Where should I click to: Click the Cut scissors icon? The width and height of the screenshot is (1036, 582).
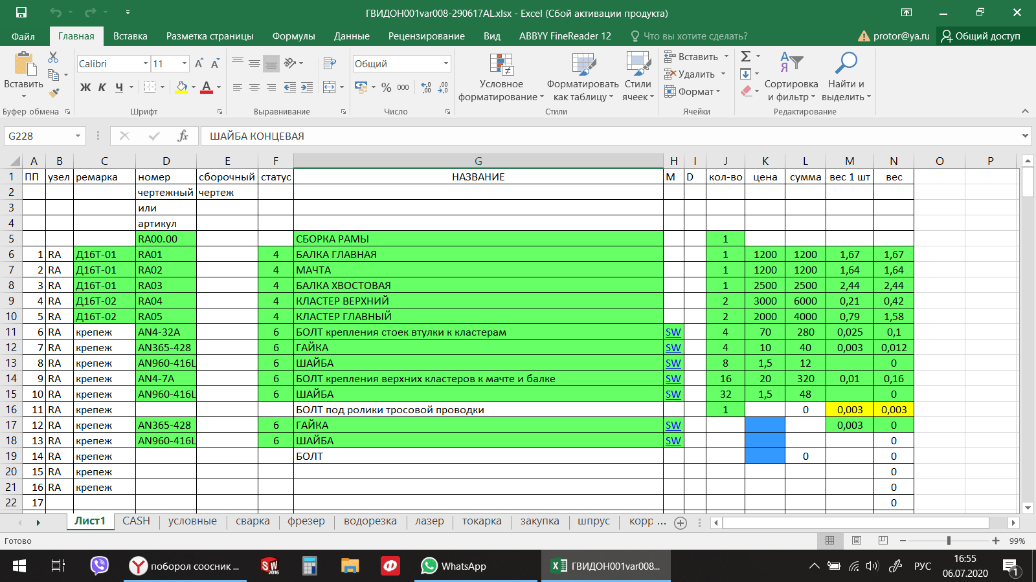[53, 58]
